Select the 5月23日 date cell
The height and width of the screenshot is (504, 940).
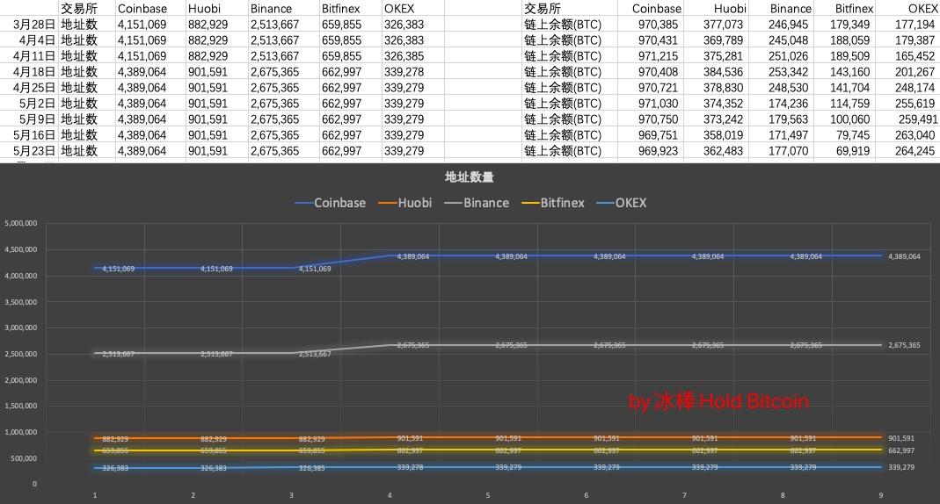click(x=34, y=151)
